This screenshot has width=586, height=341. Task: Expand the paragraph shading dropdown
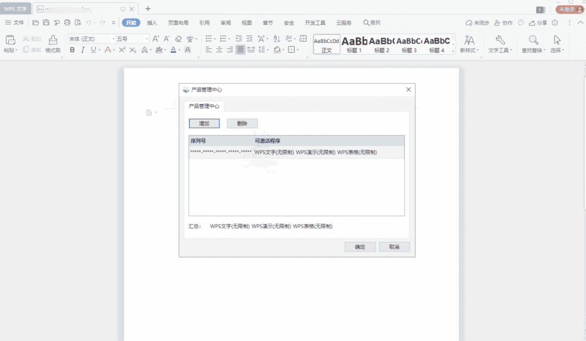coord(283,50)
